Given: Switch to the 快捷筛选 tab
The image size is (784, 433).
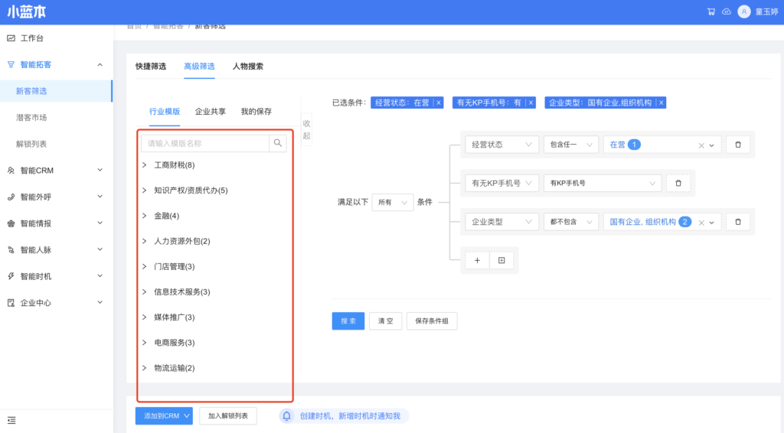Looking at the screenshot, I should click(151, 67).
